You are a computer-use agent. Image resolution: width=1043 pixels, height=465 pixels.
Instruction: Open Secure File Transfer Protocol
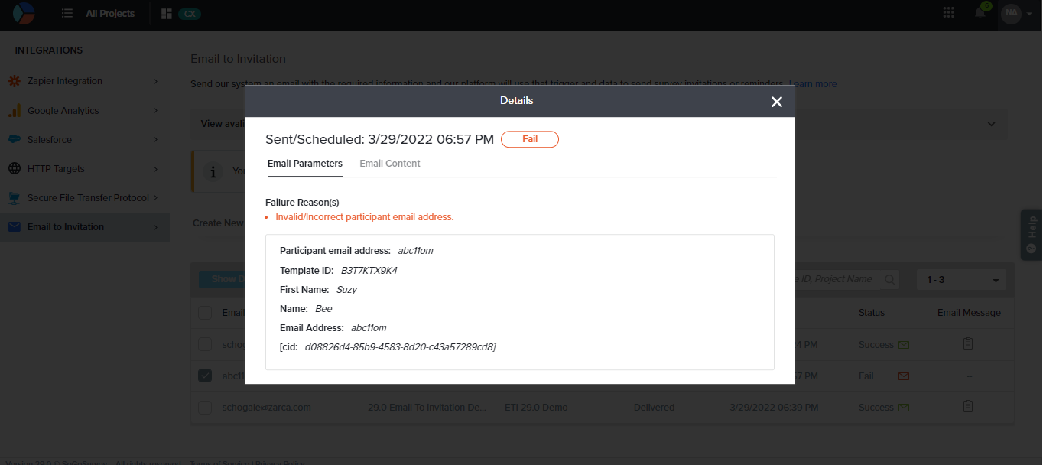coord(84,198)
